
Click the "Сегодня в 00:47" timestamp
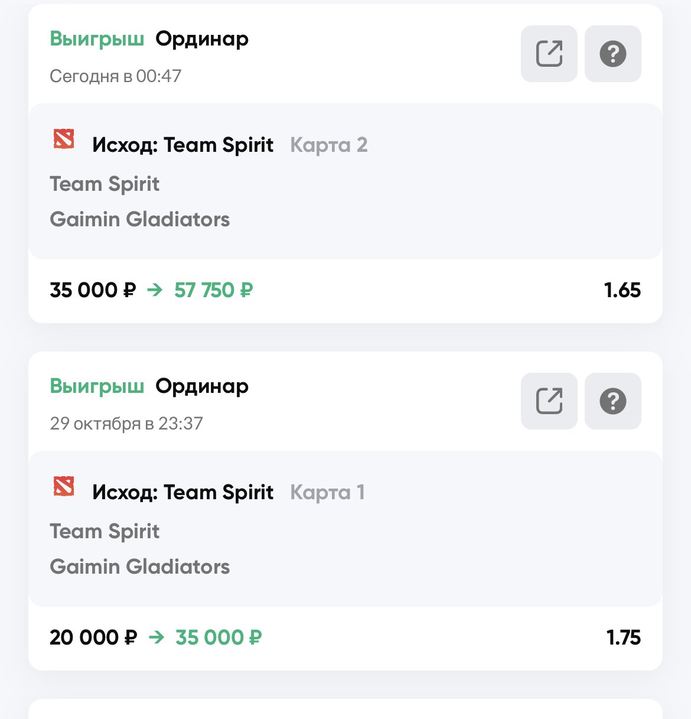tap(115, 76)
